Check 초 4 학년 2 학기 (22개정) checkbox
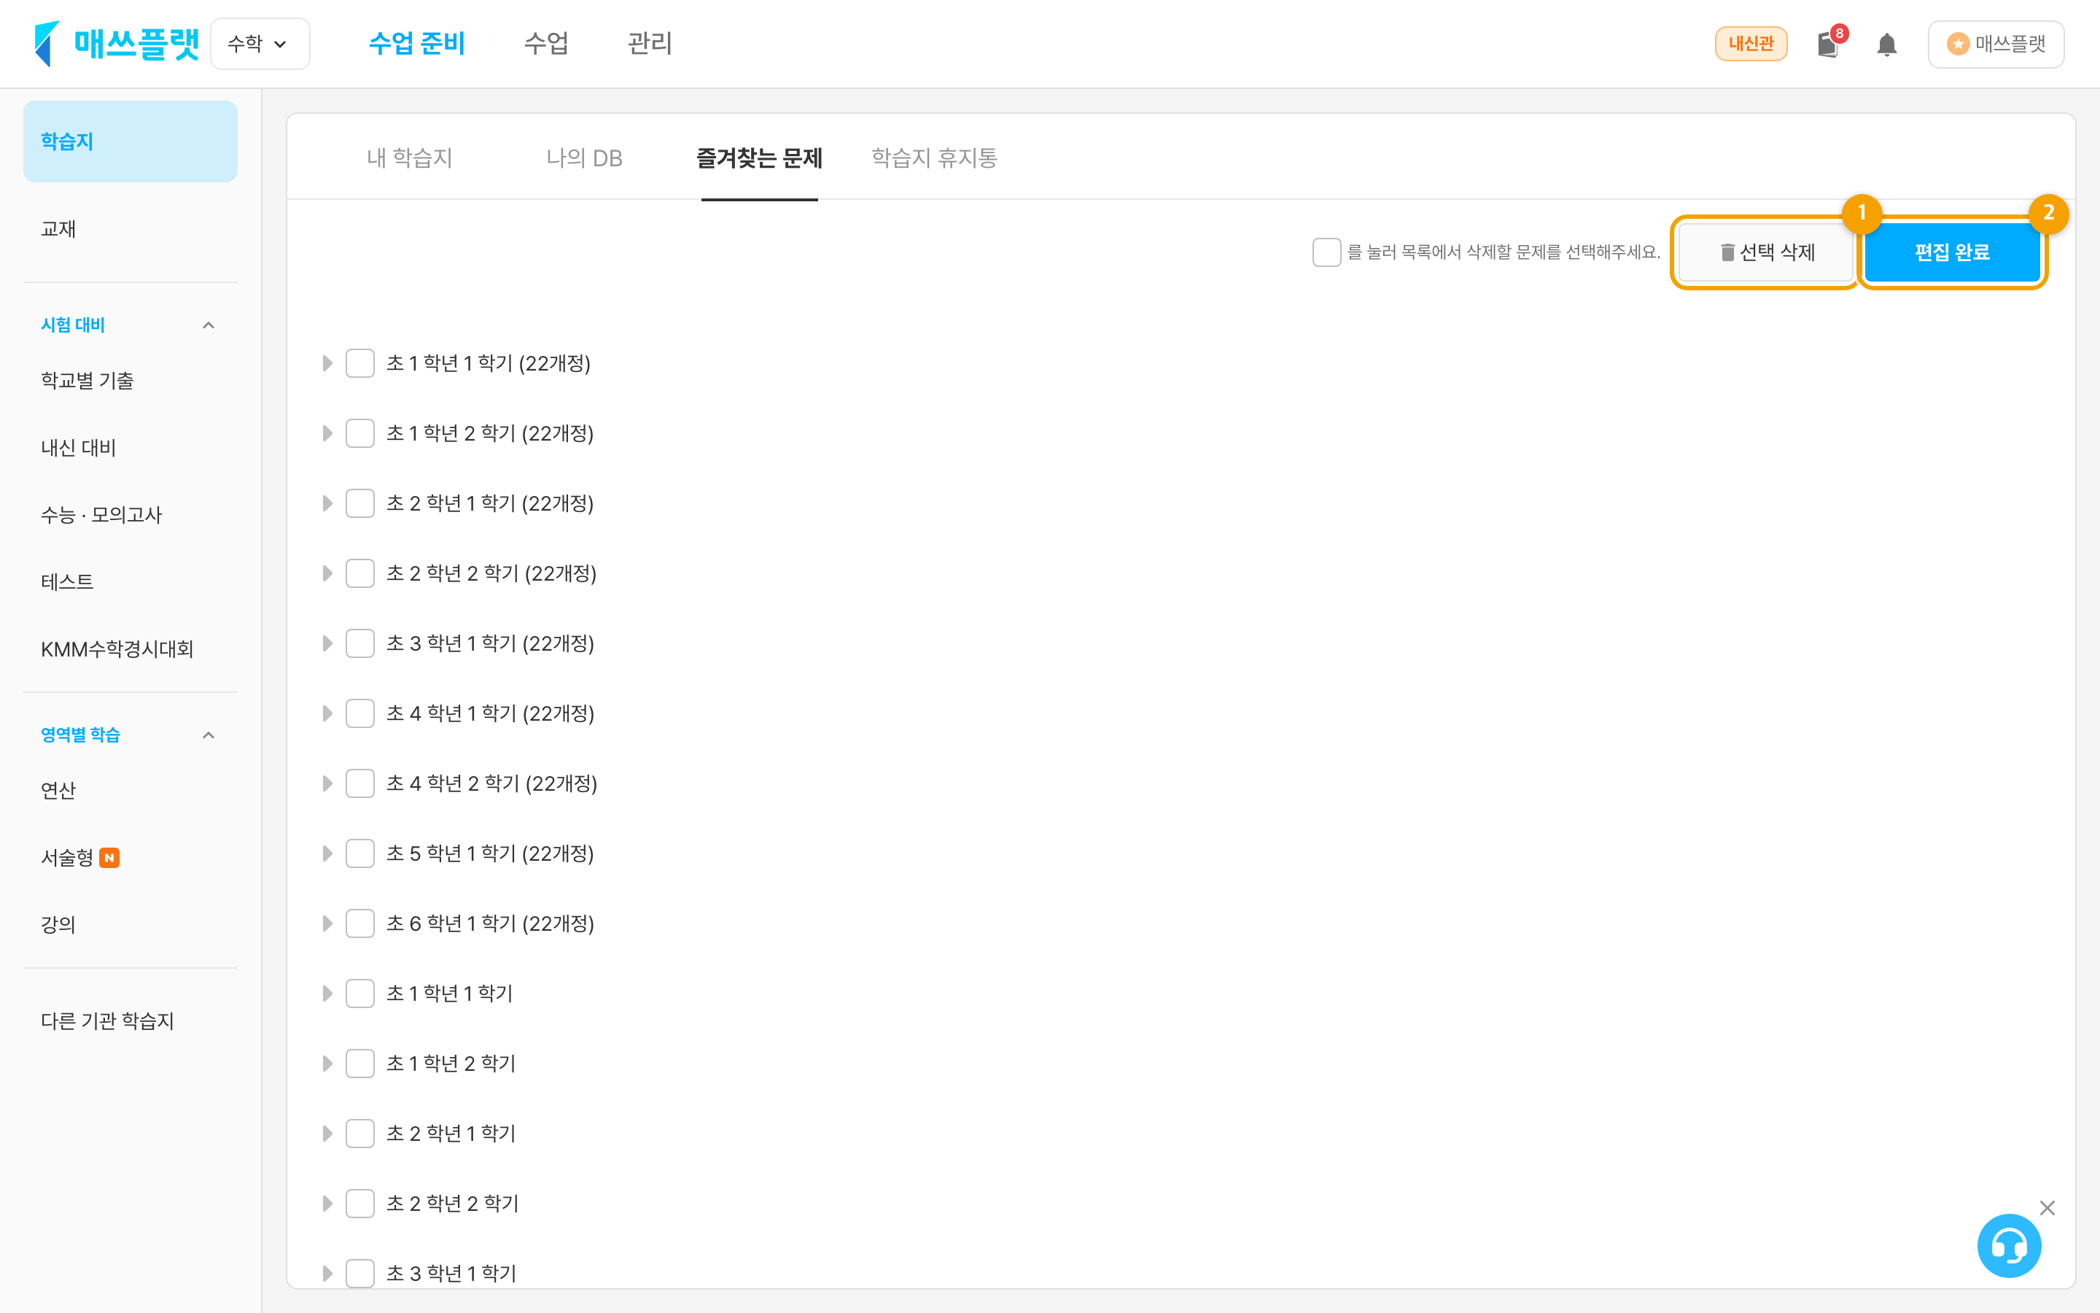This screenshot has height=1313, width=2100. click(360, 783)
